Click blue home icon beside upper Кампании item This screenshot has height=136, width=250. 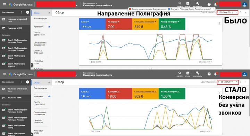49,27
